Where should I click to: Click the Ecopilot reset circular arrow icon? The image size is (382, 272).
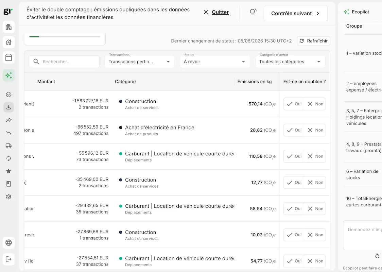pyautogui.click(x=377, y=256)
